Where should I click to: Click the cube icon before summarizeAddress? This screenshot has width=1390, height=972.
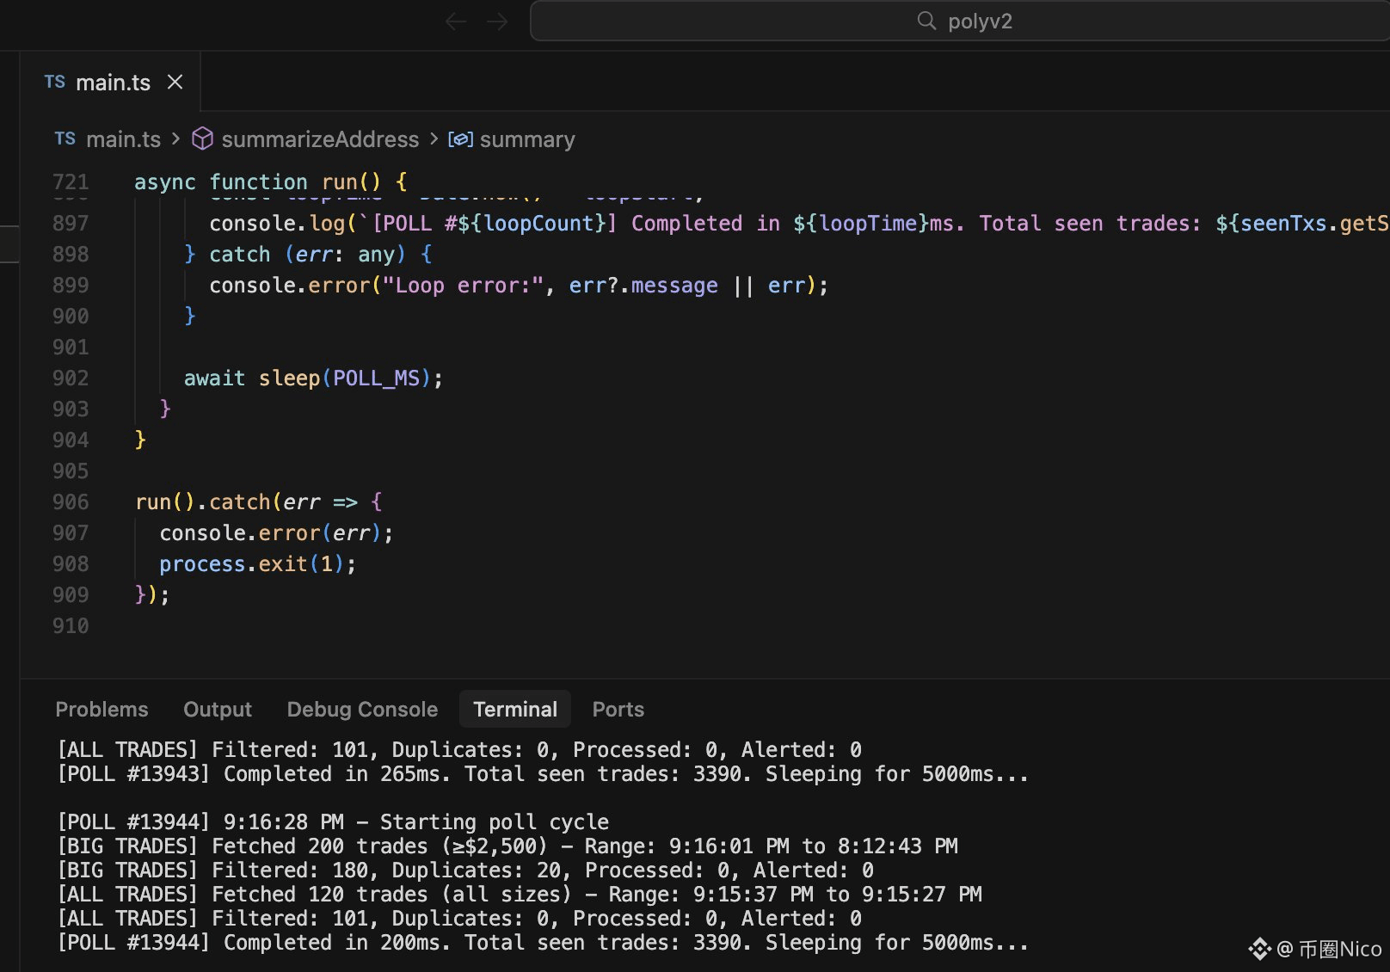[202, 139]
